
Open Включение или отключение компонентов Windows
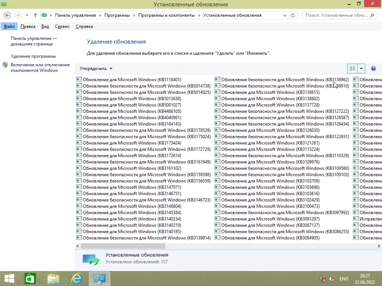click(x=40, y=68)
